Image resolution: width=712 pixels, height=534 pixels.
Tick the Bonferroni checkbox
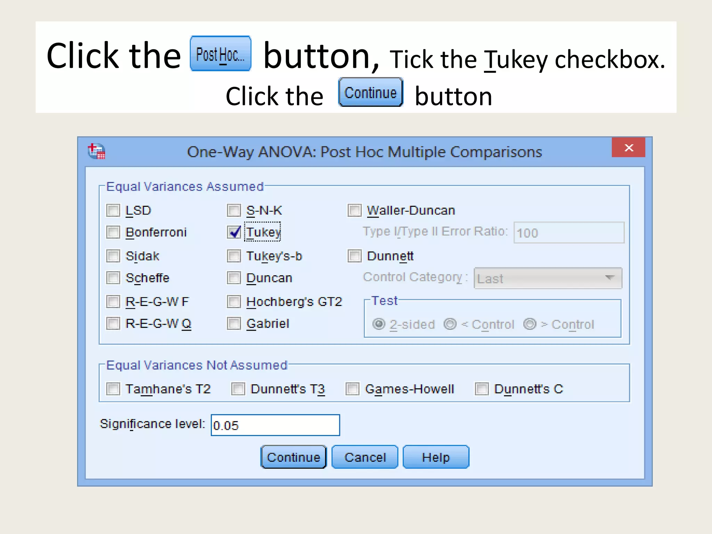click(x=113, y=232)
